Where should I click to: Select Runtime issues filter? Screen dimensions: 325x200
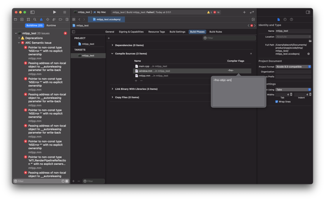51,25
